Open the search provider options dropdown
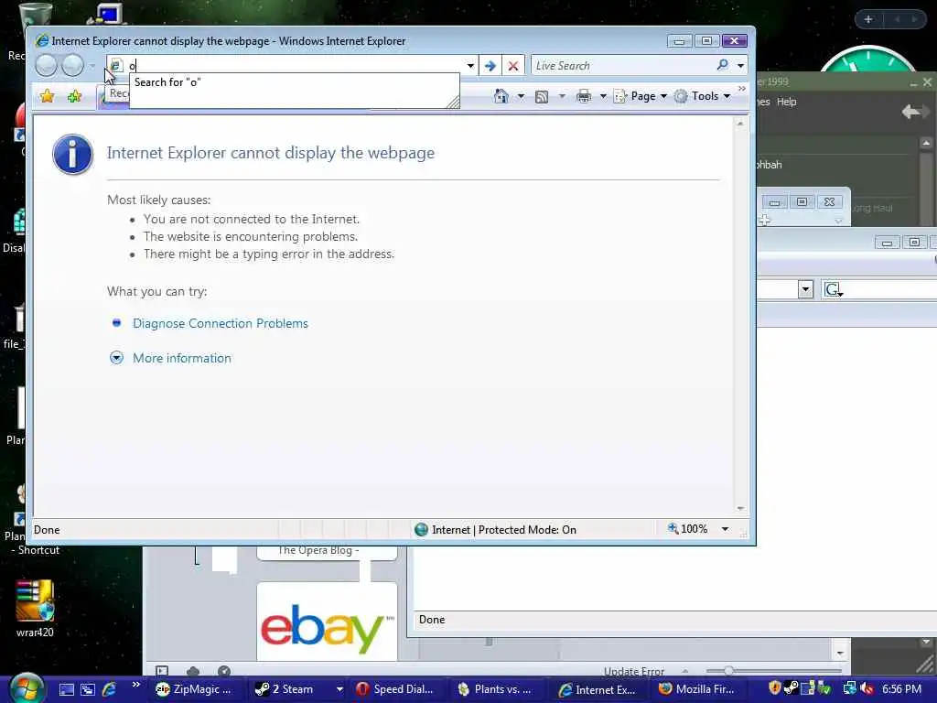This screenshot has height=703, width=937. click(740, 66)
